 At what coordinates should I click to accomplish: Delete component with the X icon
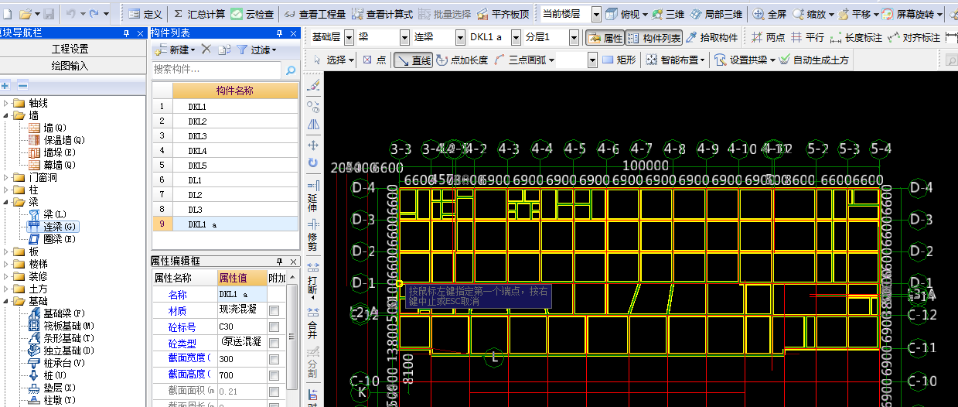click(x=206, y=50)
